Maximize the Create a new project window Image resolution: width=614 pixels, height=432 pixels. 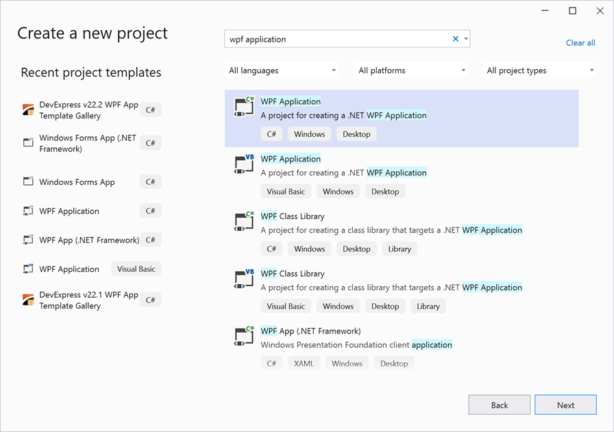click(572, 11)
